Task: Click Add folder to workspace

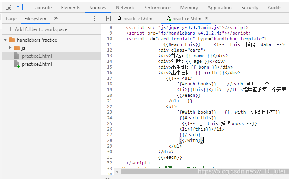Action: (38, 29)
